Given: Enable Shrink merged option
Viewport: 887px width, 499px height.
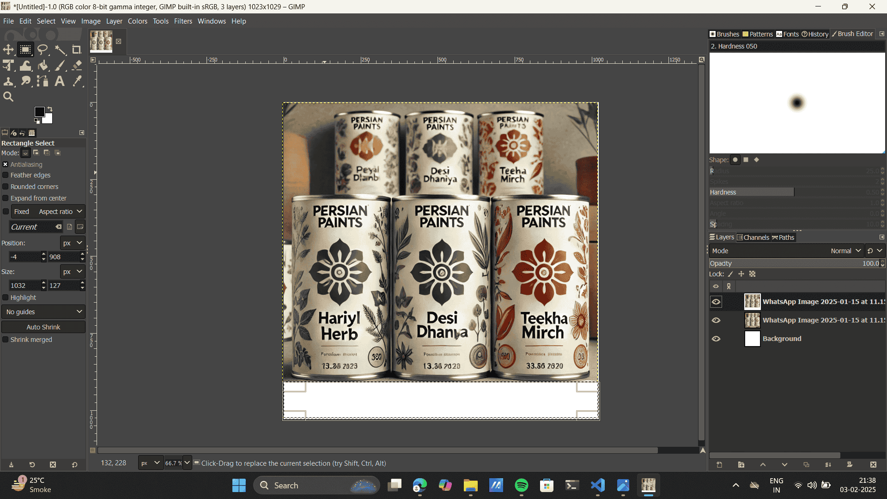Looking at the screenshot, I should point(6,340).
